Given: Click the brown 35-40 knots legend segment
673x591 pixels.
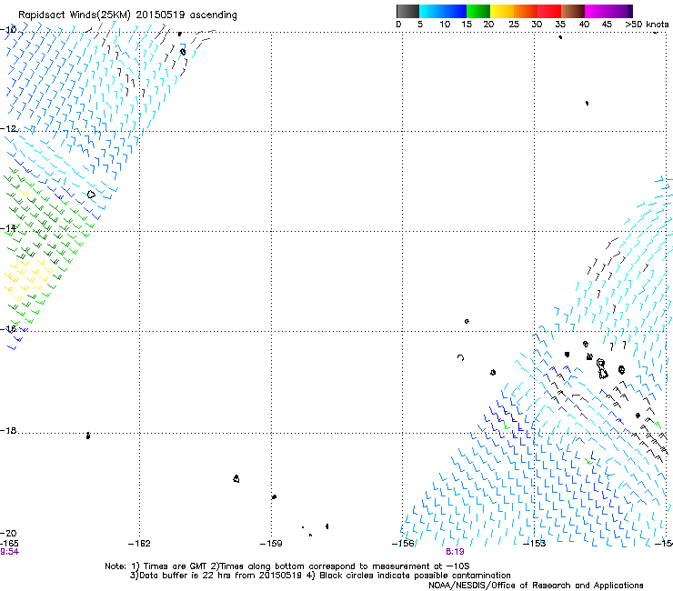Looking at the screenshot, I should [573, 11].
